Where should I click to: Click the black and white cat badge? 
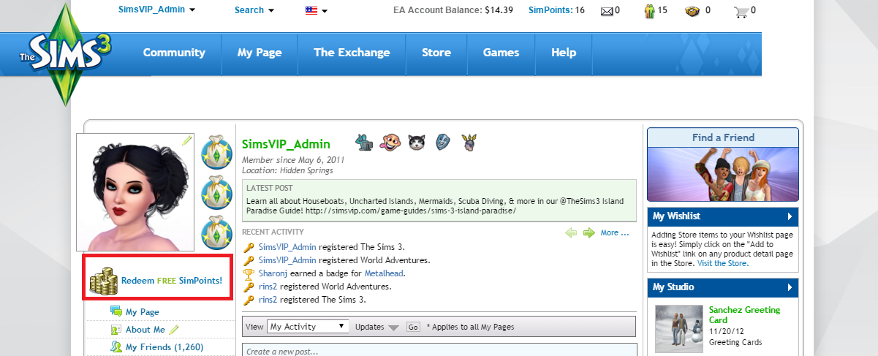[417, 143]
